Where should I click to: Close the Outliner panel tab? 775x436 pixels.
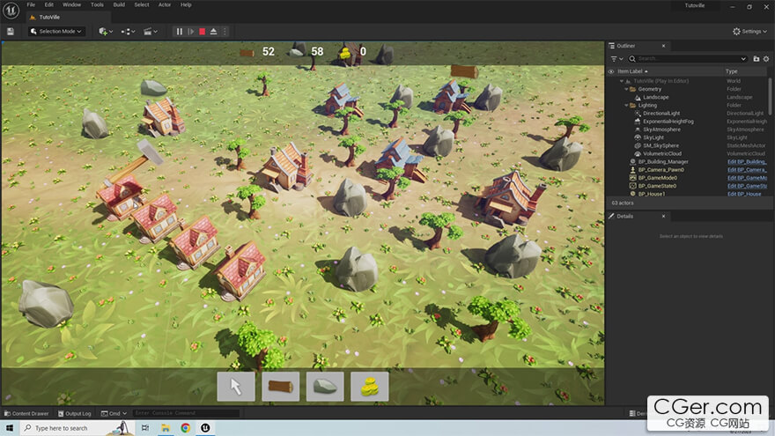tap(663, 46)
